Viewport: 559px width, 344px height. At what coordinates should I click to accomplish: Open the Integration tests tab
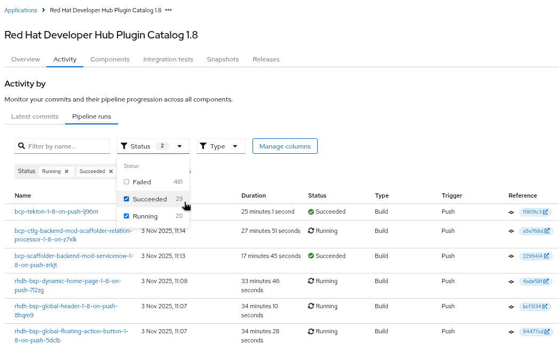click(168, 59)
